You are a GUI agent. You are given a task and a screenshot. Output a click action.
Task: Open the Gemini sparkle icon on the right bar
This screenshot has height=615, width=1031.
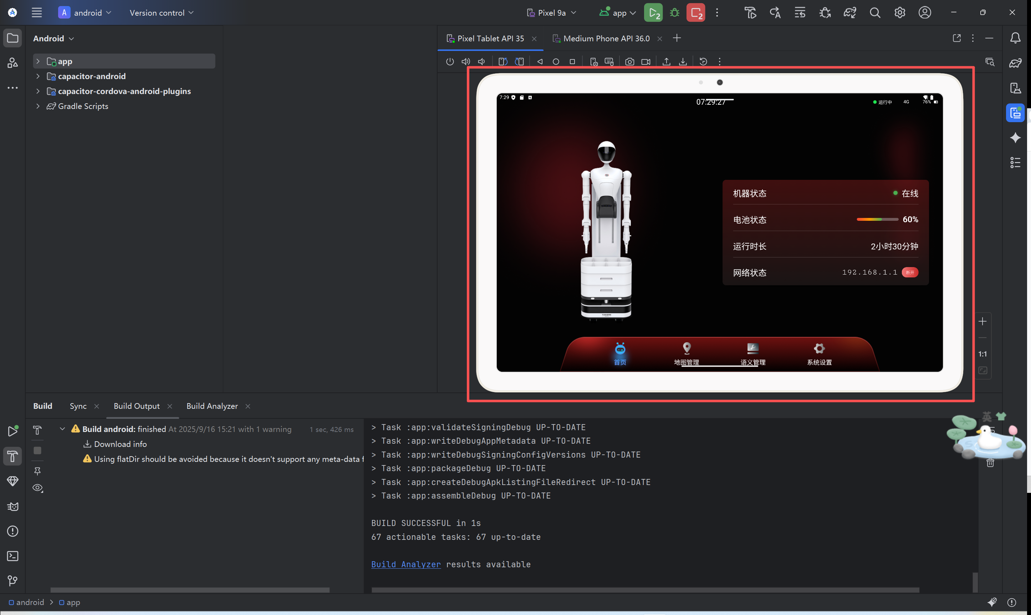tap(1015, 137)
